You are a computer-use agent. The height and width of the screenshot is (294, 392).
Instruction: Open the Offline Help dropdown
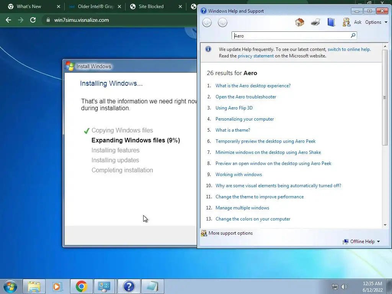click(361, 242)
